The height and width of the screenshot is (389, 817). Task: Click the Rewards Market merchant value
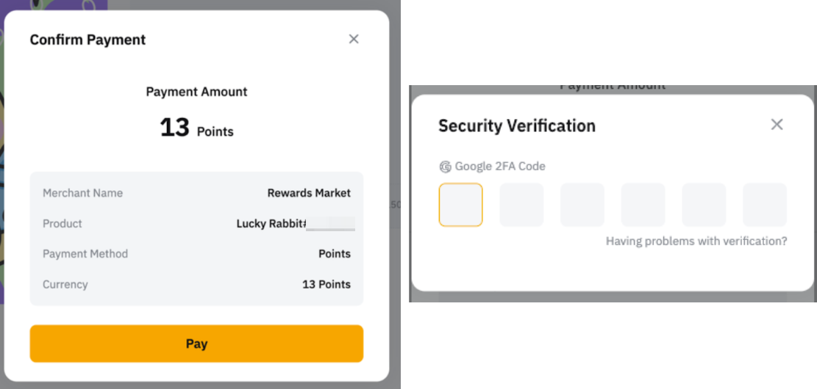(x=309, y=193)
